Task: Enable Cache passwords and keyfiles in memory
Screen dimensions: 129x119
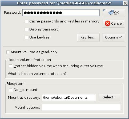Action: (x=26, y=21)
